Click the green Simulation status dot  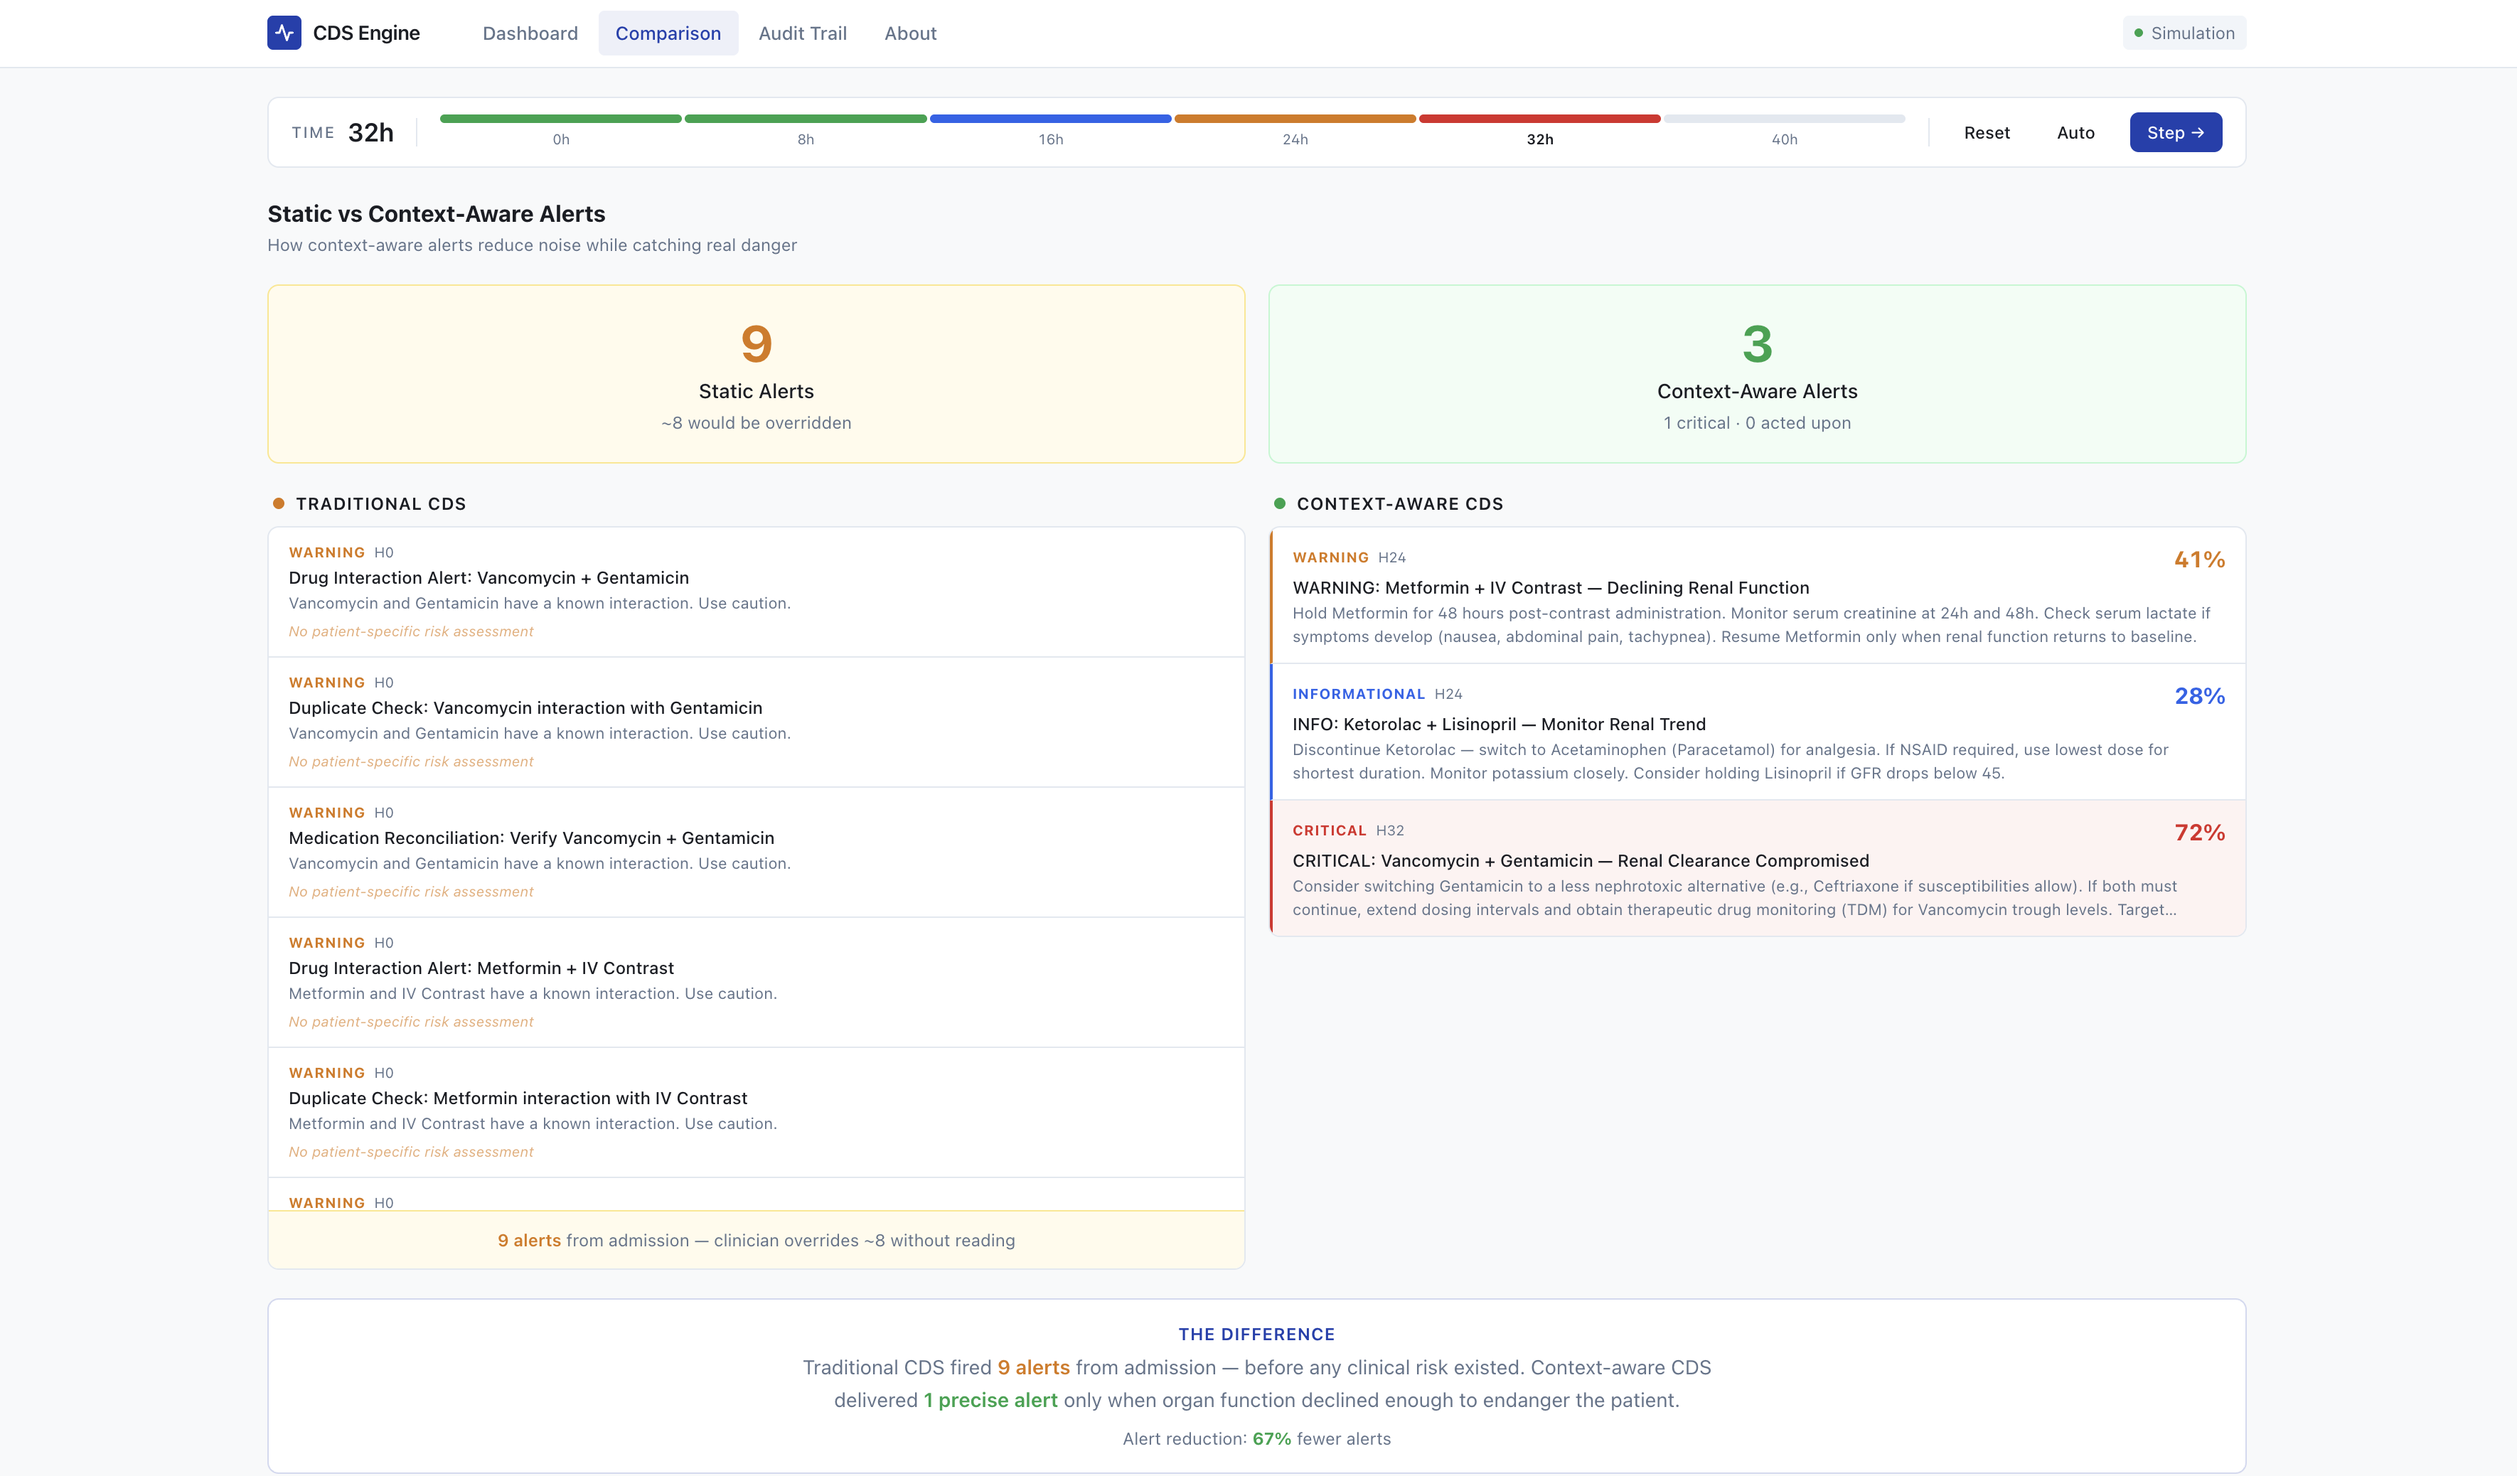(x=2139, y=33)
